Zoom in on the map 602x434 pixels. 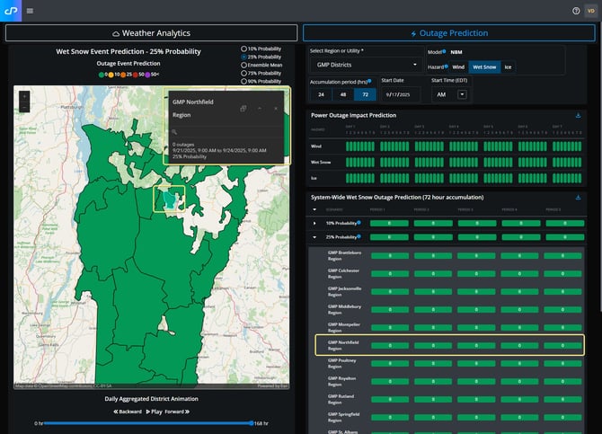click(x=23, y=94)
